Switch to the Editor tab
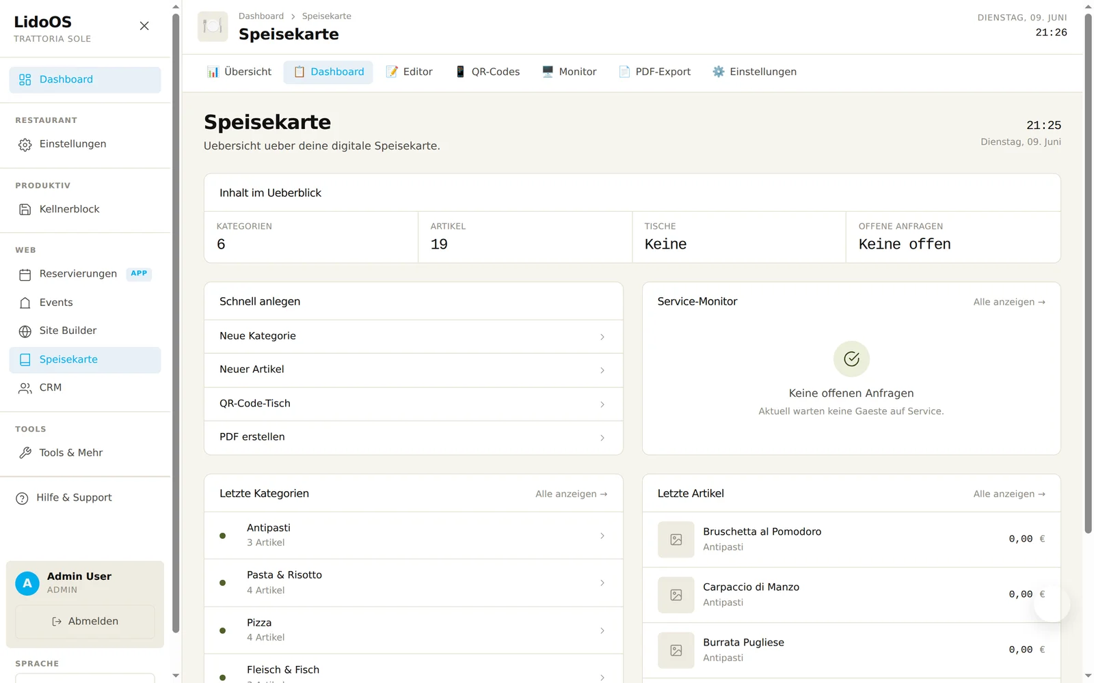1094x683 pixels. 409,72
